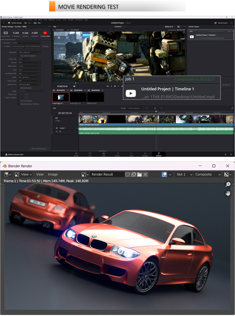The image size is (235, 316).
Task: Click the Blender zoom magnifier icon
Action: click(228, 185)
